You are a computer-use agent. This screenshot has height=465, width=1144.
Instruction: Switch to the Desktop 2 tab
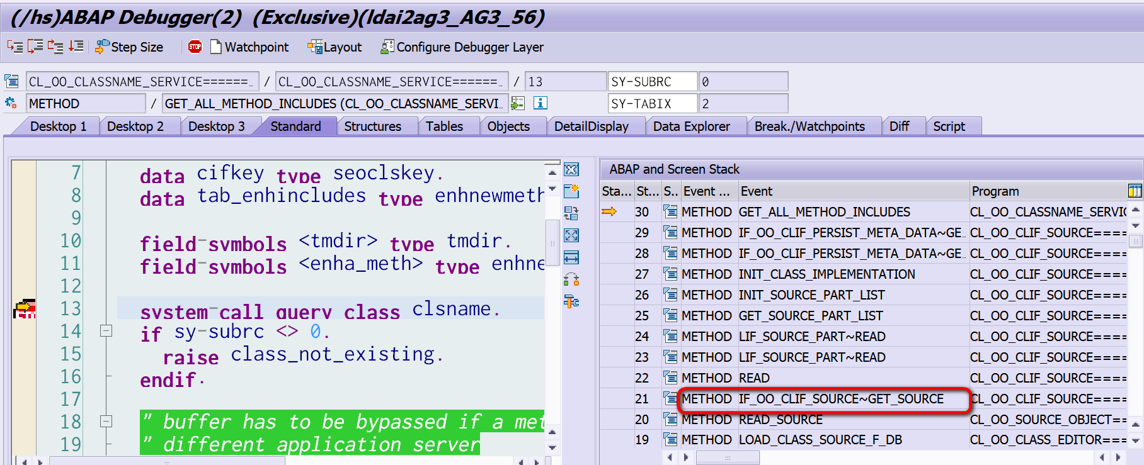click(x=135, y=126)
